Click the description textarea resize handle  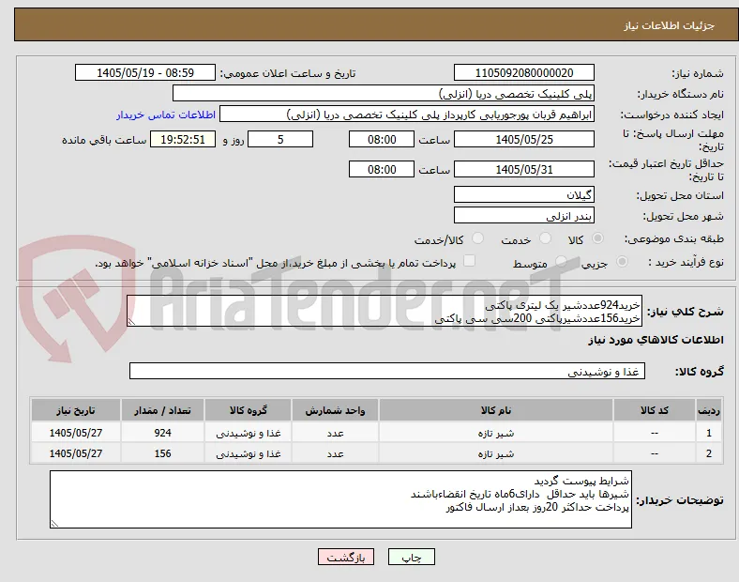(131, 322)
